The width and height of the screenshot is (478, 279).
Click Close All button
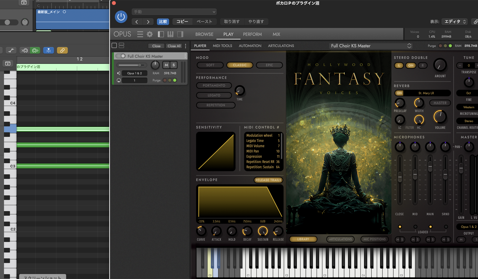[174, 46]
